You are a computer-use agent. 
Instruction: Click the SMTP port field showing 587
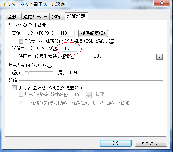[69, 48]
